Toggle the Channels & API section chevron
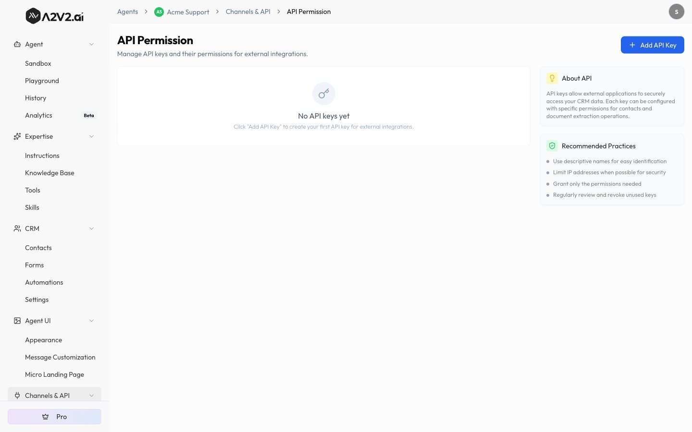Viewport: 692px width, 432px height. (x=91, y=396)
